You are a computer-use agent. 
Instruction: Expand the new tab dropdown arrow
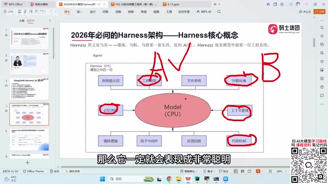click(x=219, y=4)
